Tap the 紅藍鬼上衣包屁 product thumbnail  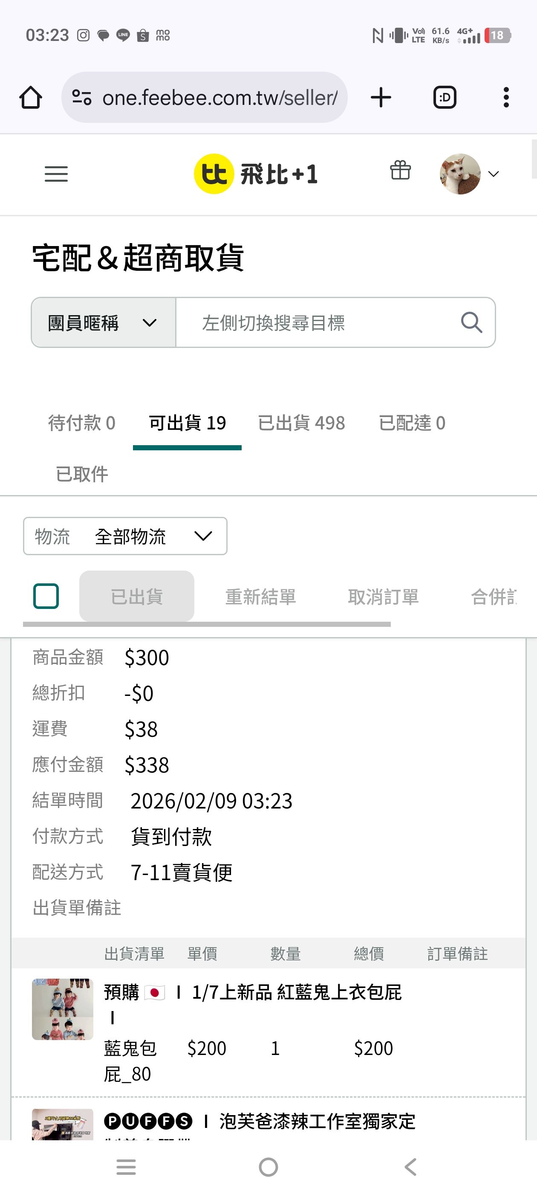[x=63, y=1009]
